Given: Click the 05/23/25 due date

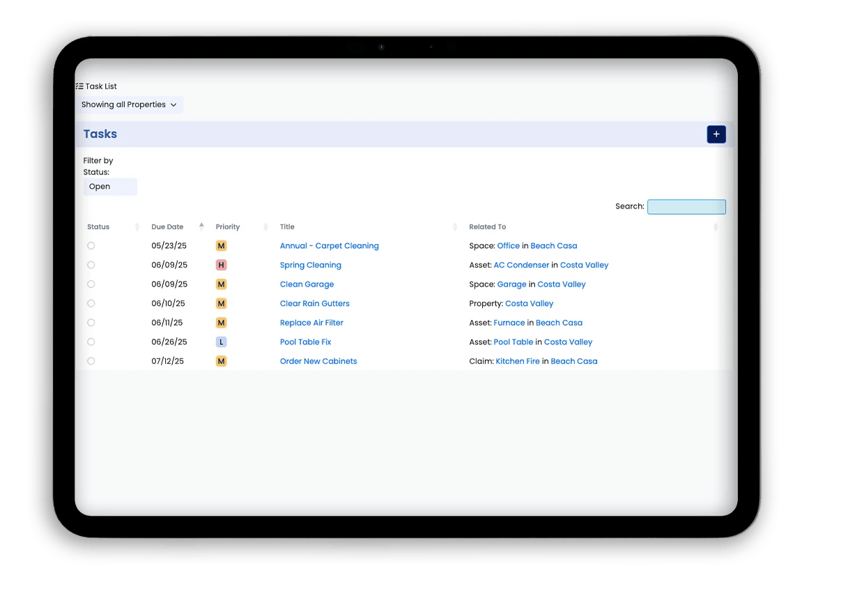Looking at the screenshot, I should tap(169, 246).
